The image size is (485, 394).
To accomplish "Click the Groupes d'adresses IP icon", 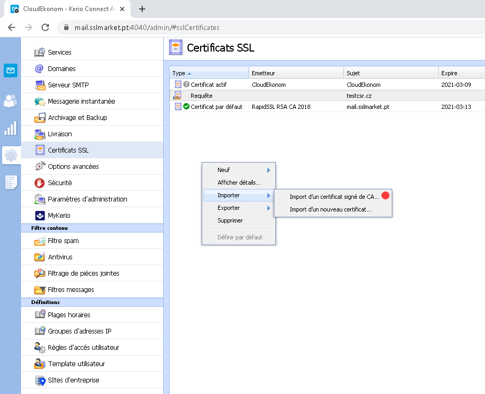I will tap(40, 331).
